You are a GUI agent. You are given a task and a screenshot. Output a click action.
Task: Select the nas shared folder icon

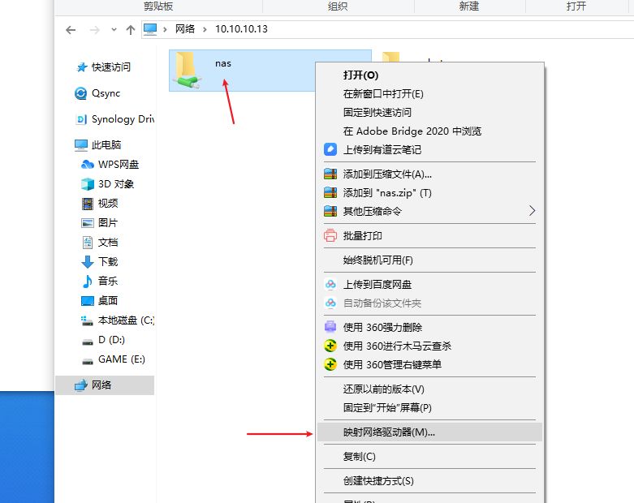click(x=188, y=71)
